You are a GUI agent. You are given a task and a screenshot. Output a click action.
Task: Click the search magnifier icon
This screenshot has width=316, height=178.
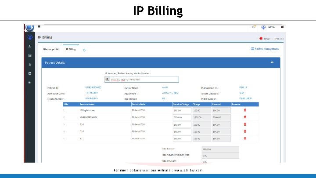tap(107, 79)
